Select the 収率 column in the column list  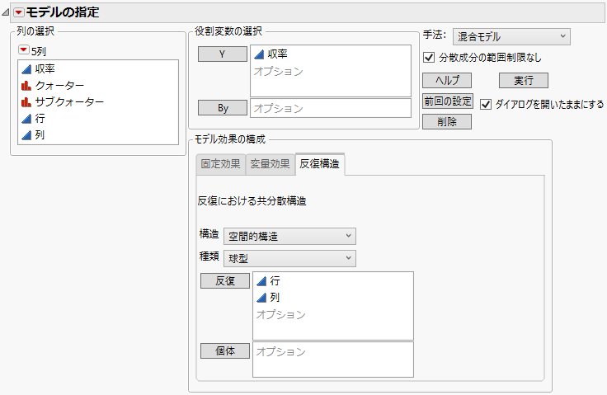(45, 68)
